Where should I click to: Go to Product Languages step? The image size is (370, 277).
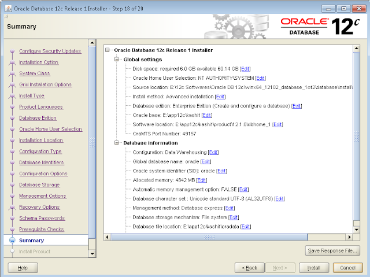click(x=41, y=107)
